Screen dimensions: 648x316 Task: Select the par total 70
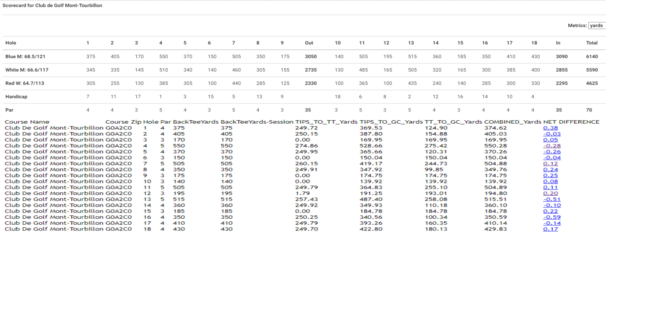[589, 110]
